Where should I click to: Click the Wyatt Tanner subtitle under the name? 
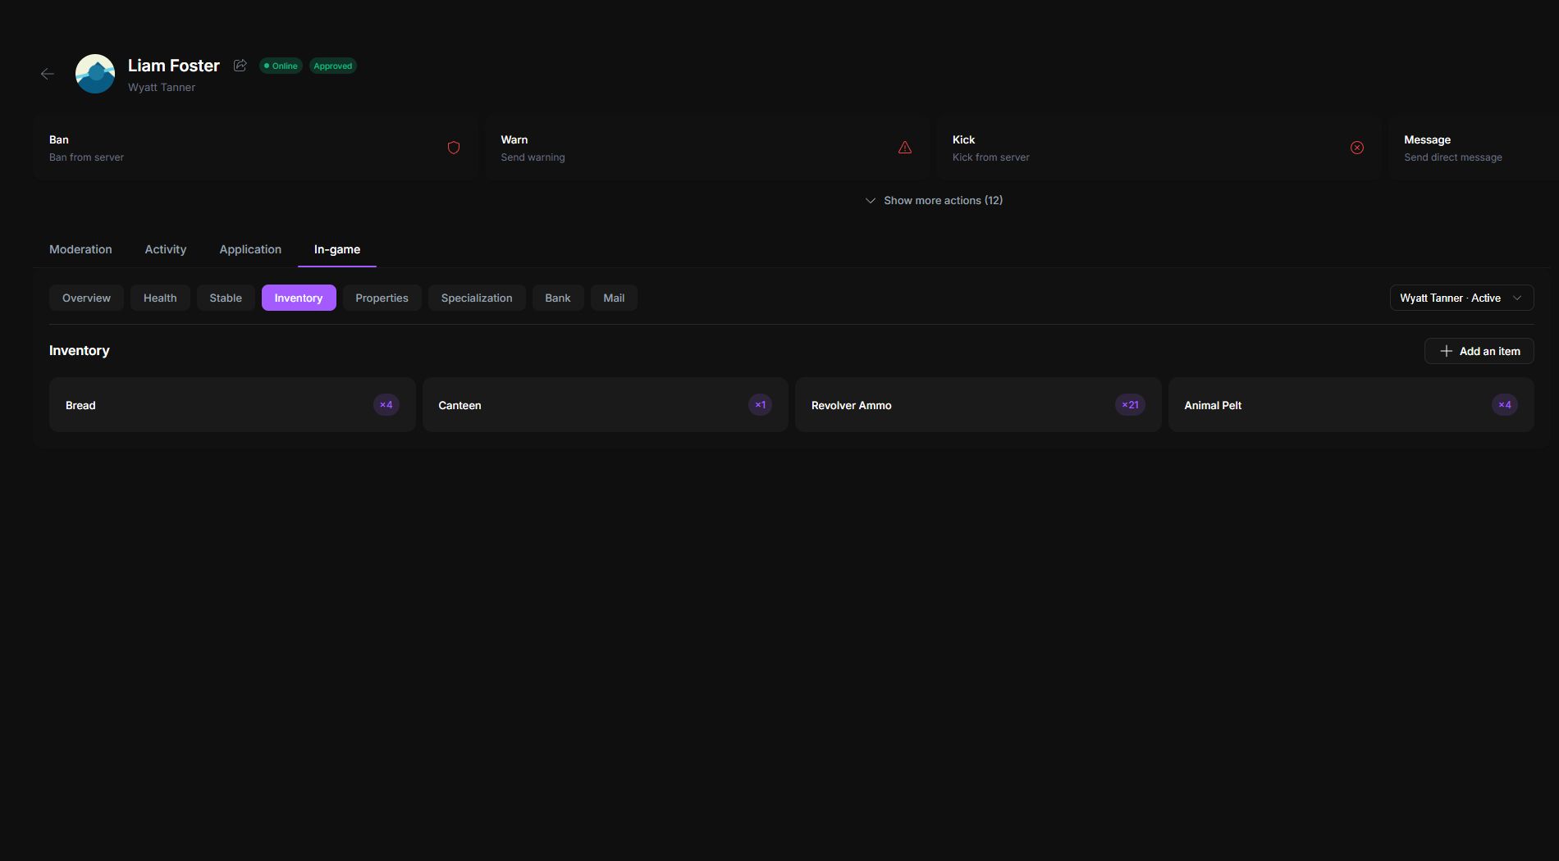click(x=162, y=87)
